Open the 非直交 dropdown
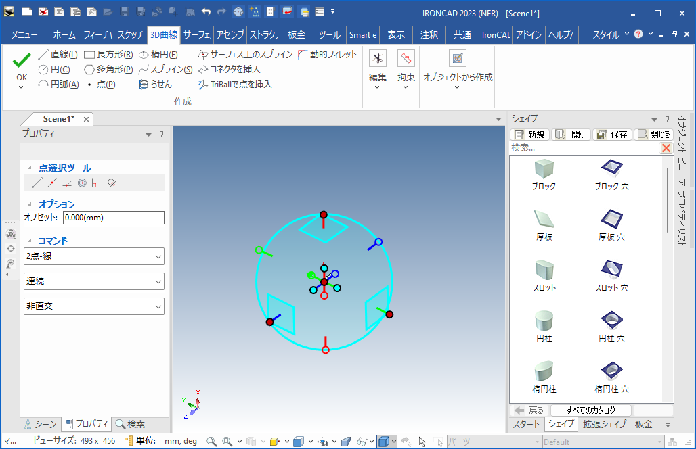This screenshot has width=696, height=449. point(93,306)
